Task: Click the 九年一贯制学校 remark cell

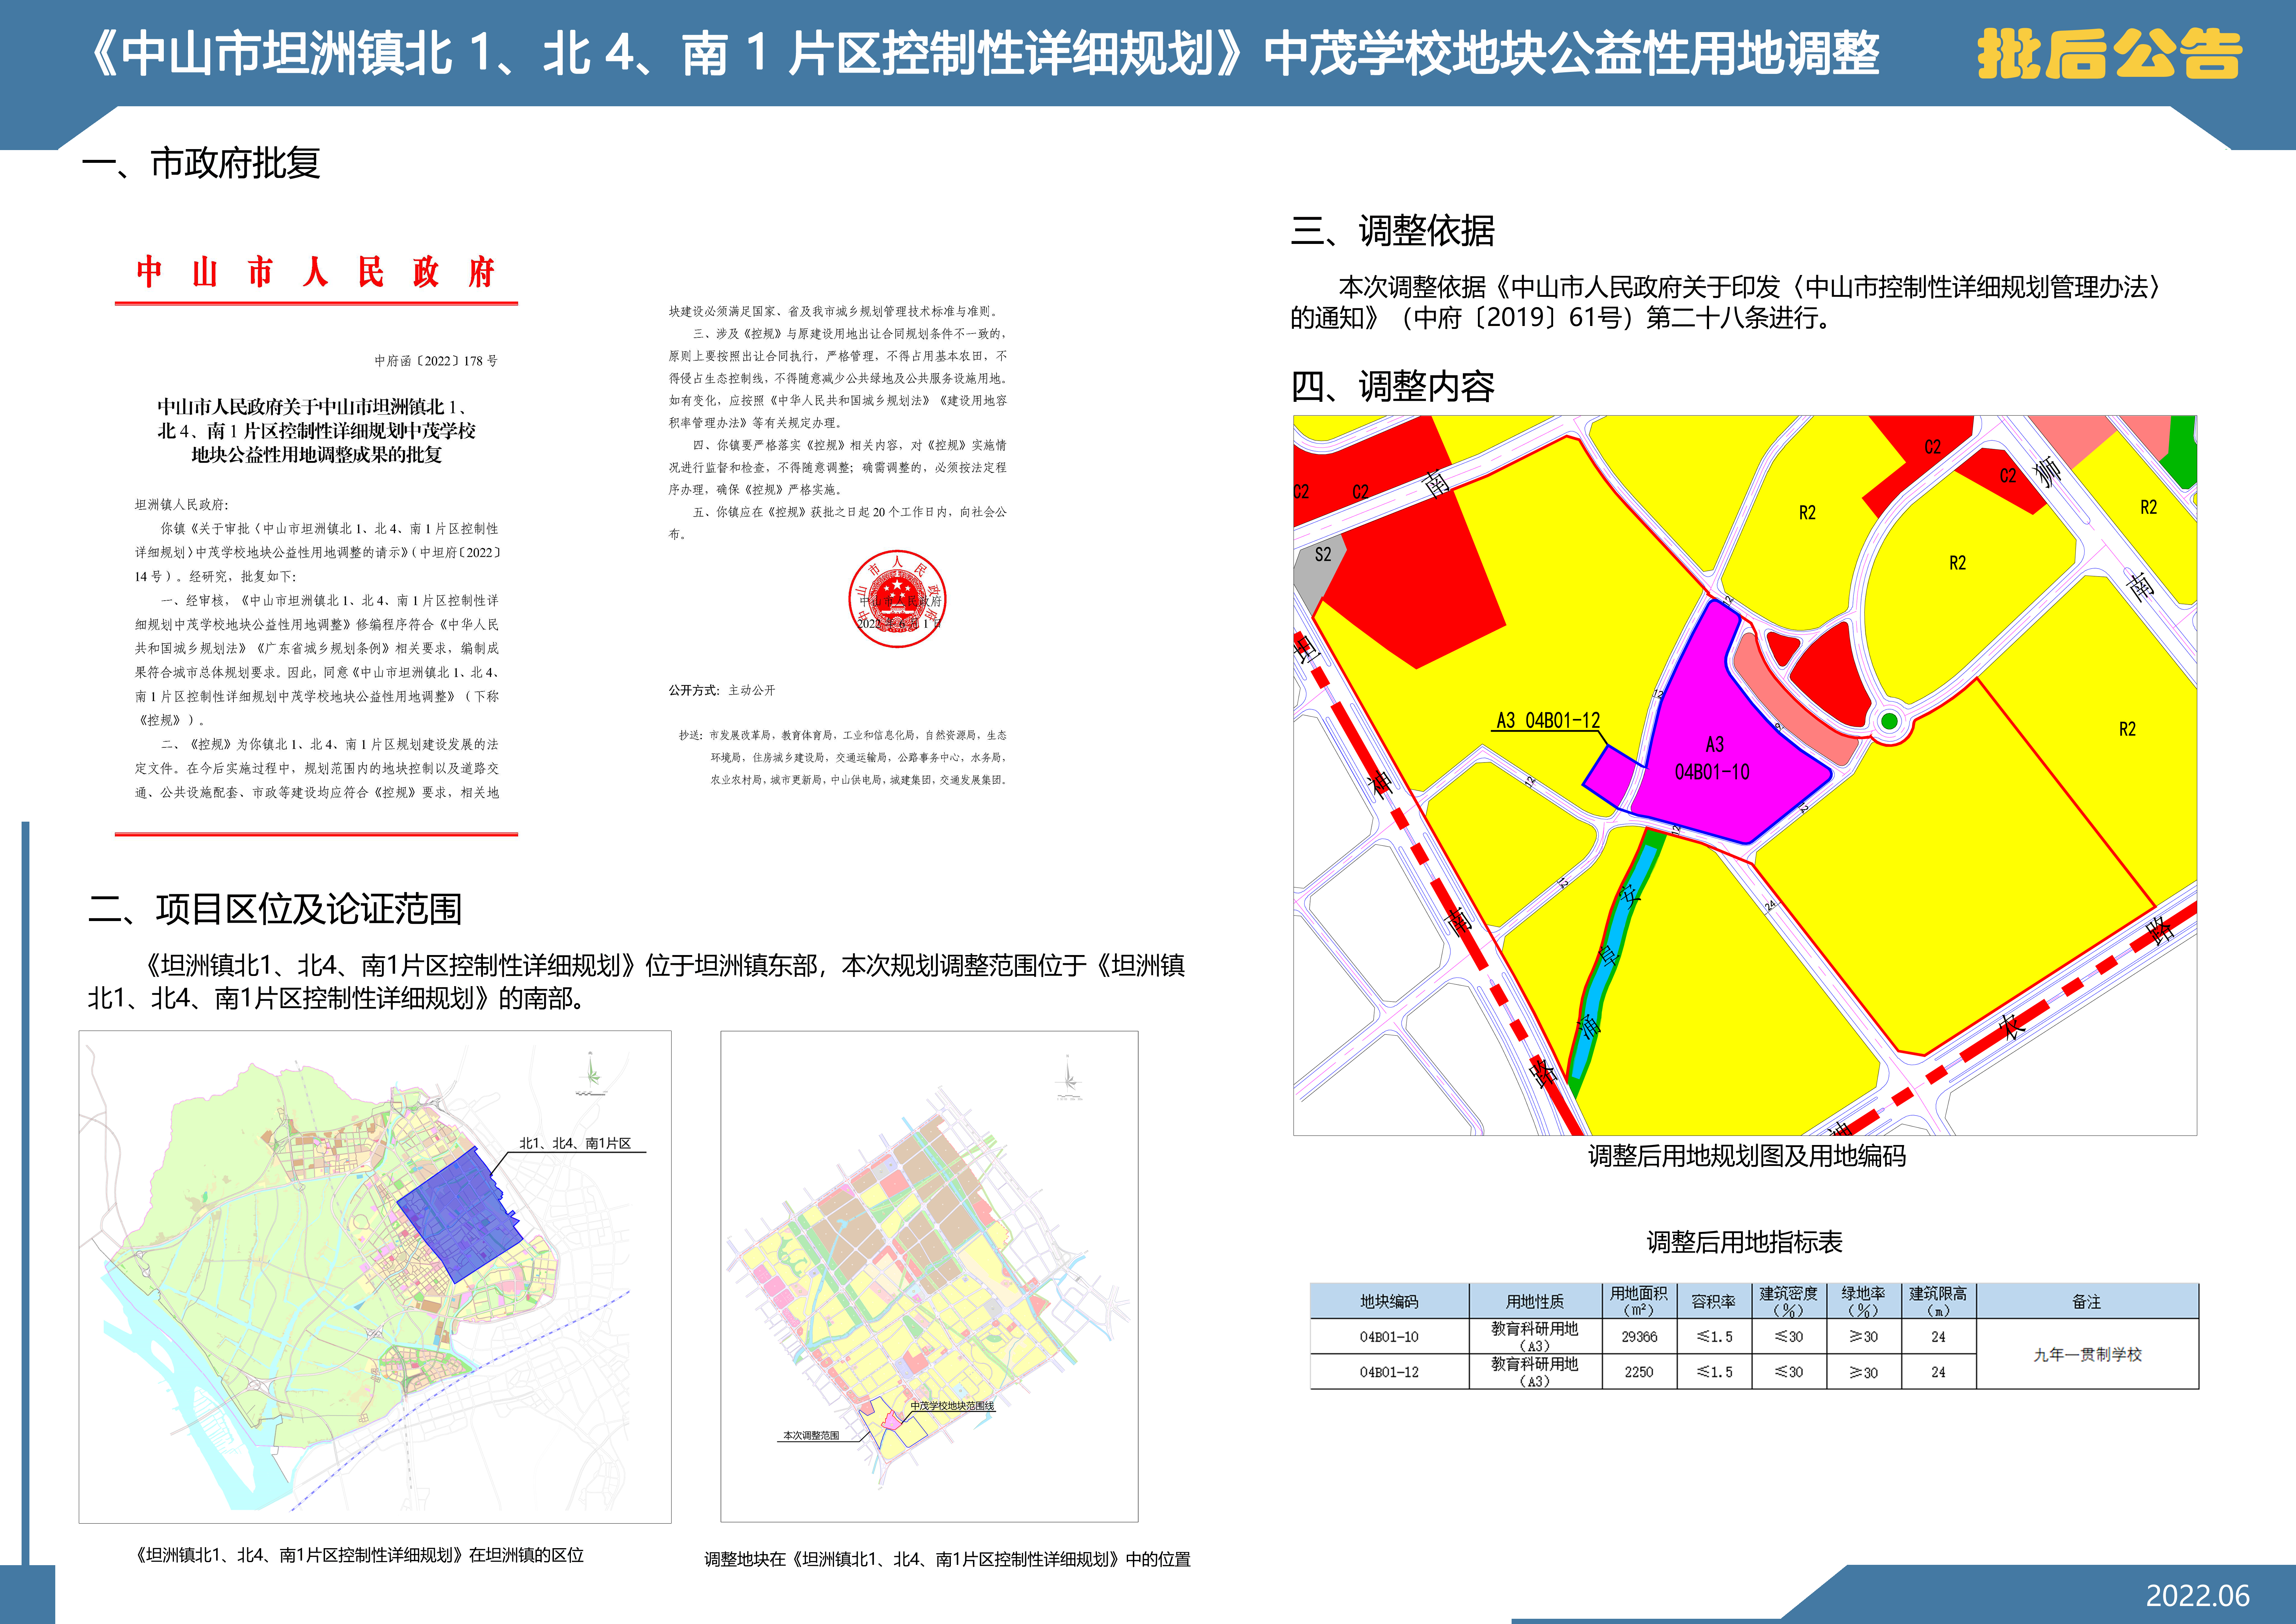Action: click(2087, 1354)
